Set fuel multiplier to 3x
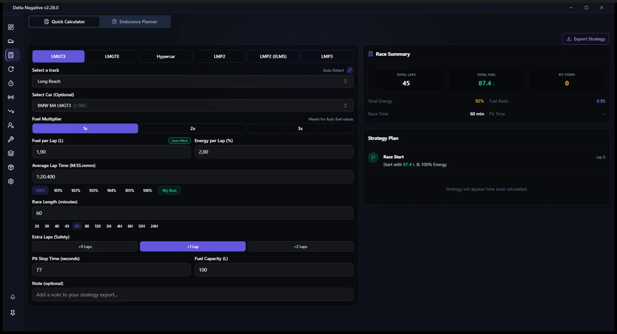 [x=300, y=128]
